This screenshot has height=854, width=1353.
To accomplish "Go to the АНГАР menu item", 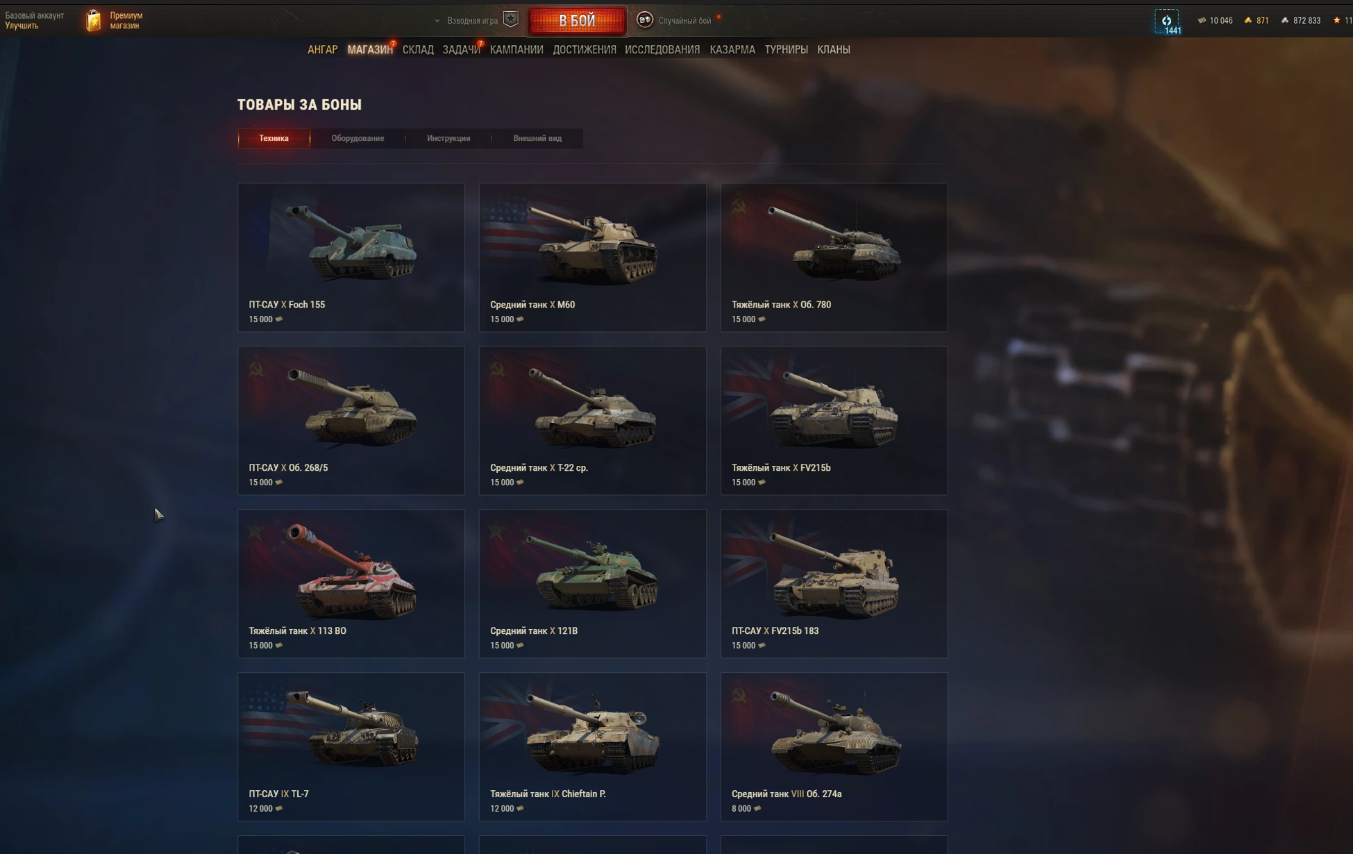I will [x=322, y=49].
